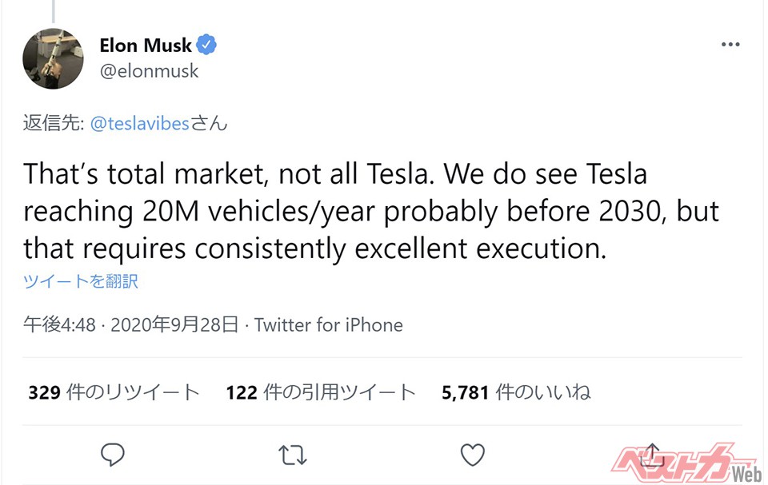Open Elon Musk's display name
This screenshot has width=768, height=485.
(145, 45)
